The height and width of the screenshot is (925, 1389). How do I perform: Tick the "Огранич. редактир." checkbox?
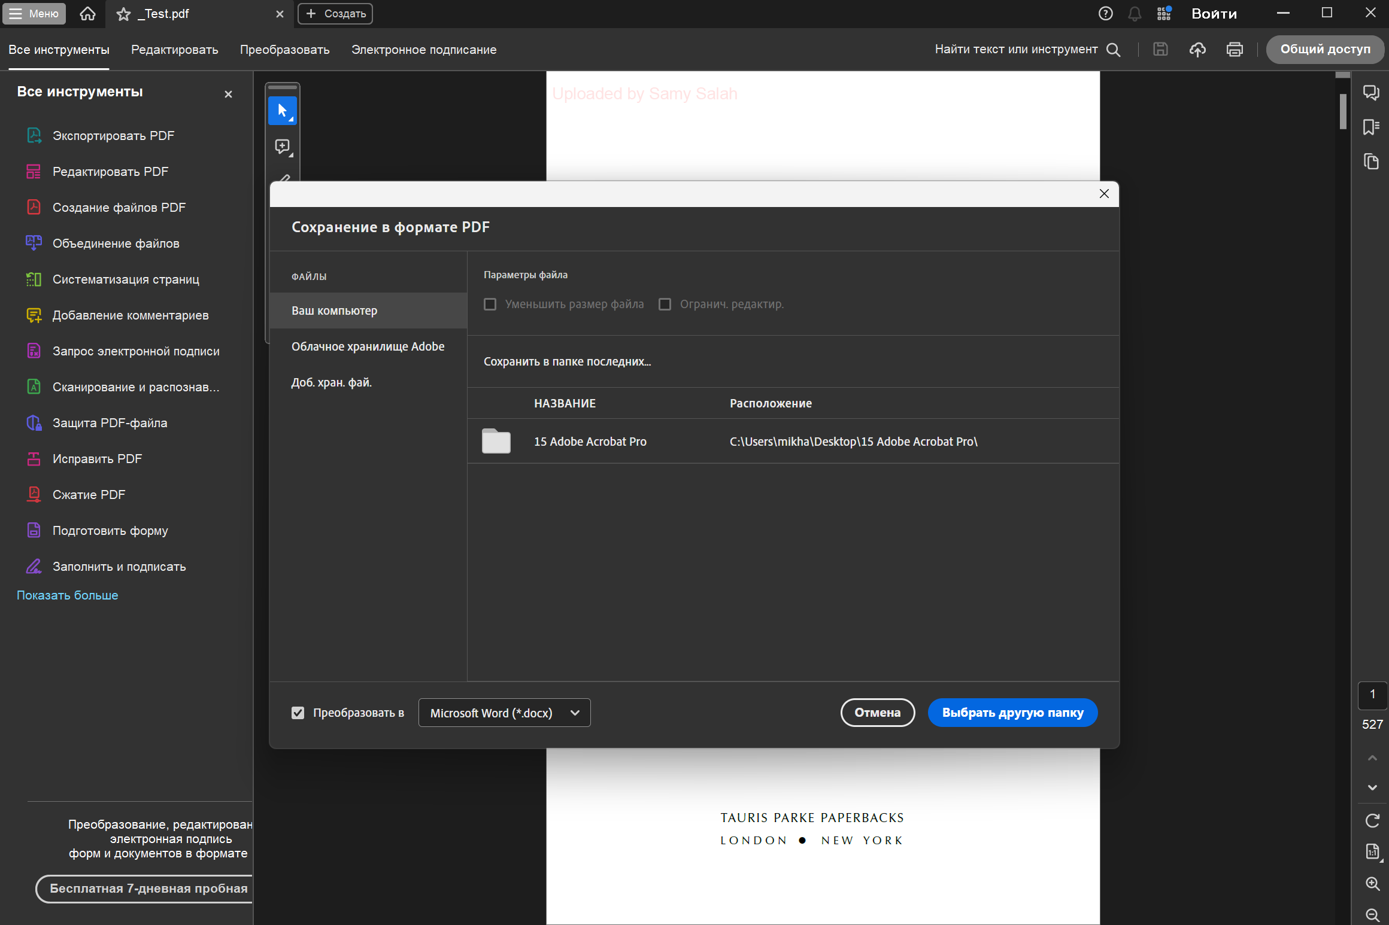pos(665,304)
